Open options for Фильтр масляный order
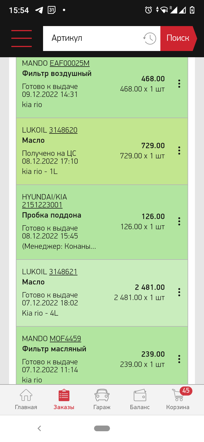This screenshot has width=204, height=442. (179, 359)
